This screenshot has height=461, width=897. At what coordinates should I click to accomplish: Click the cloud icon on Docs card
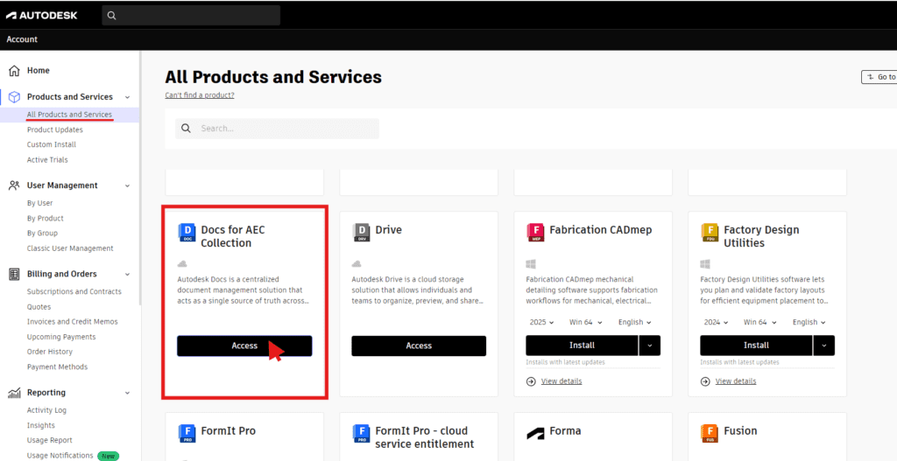[183, 264]
